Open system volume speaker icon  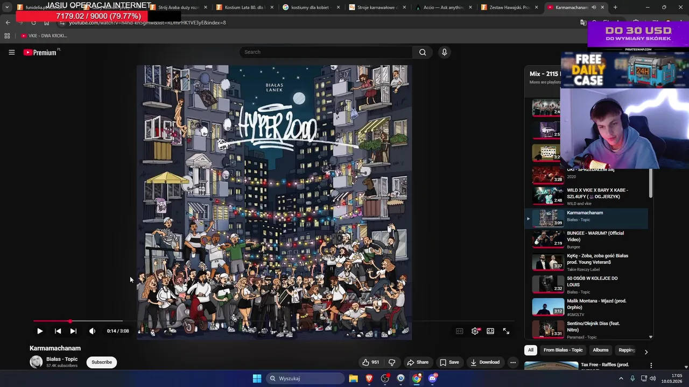click(x=652, y=378)
